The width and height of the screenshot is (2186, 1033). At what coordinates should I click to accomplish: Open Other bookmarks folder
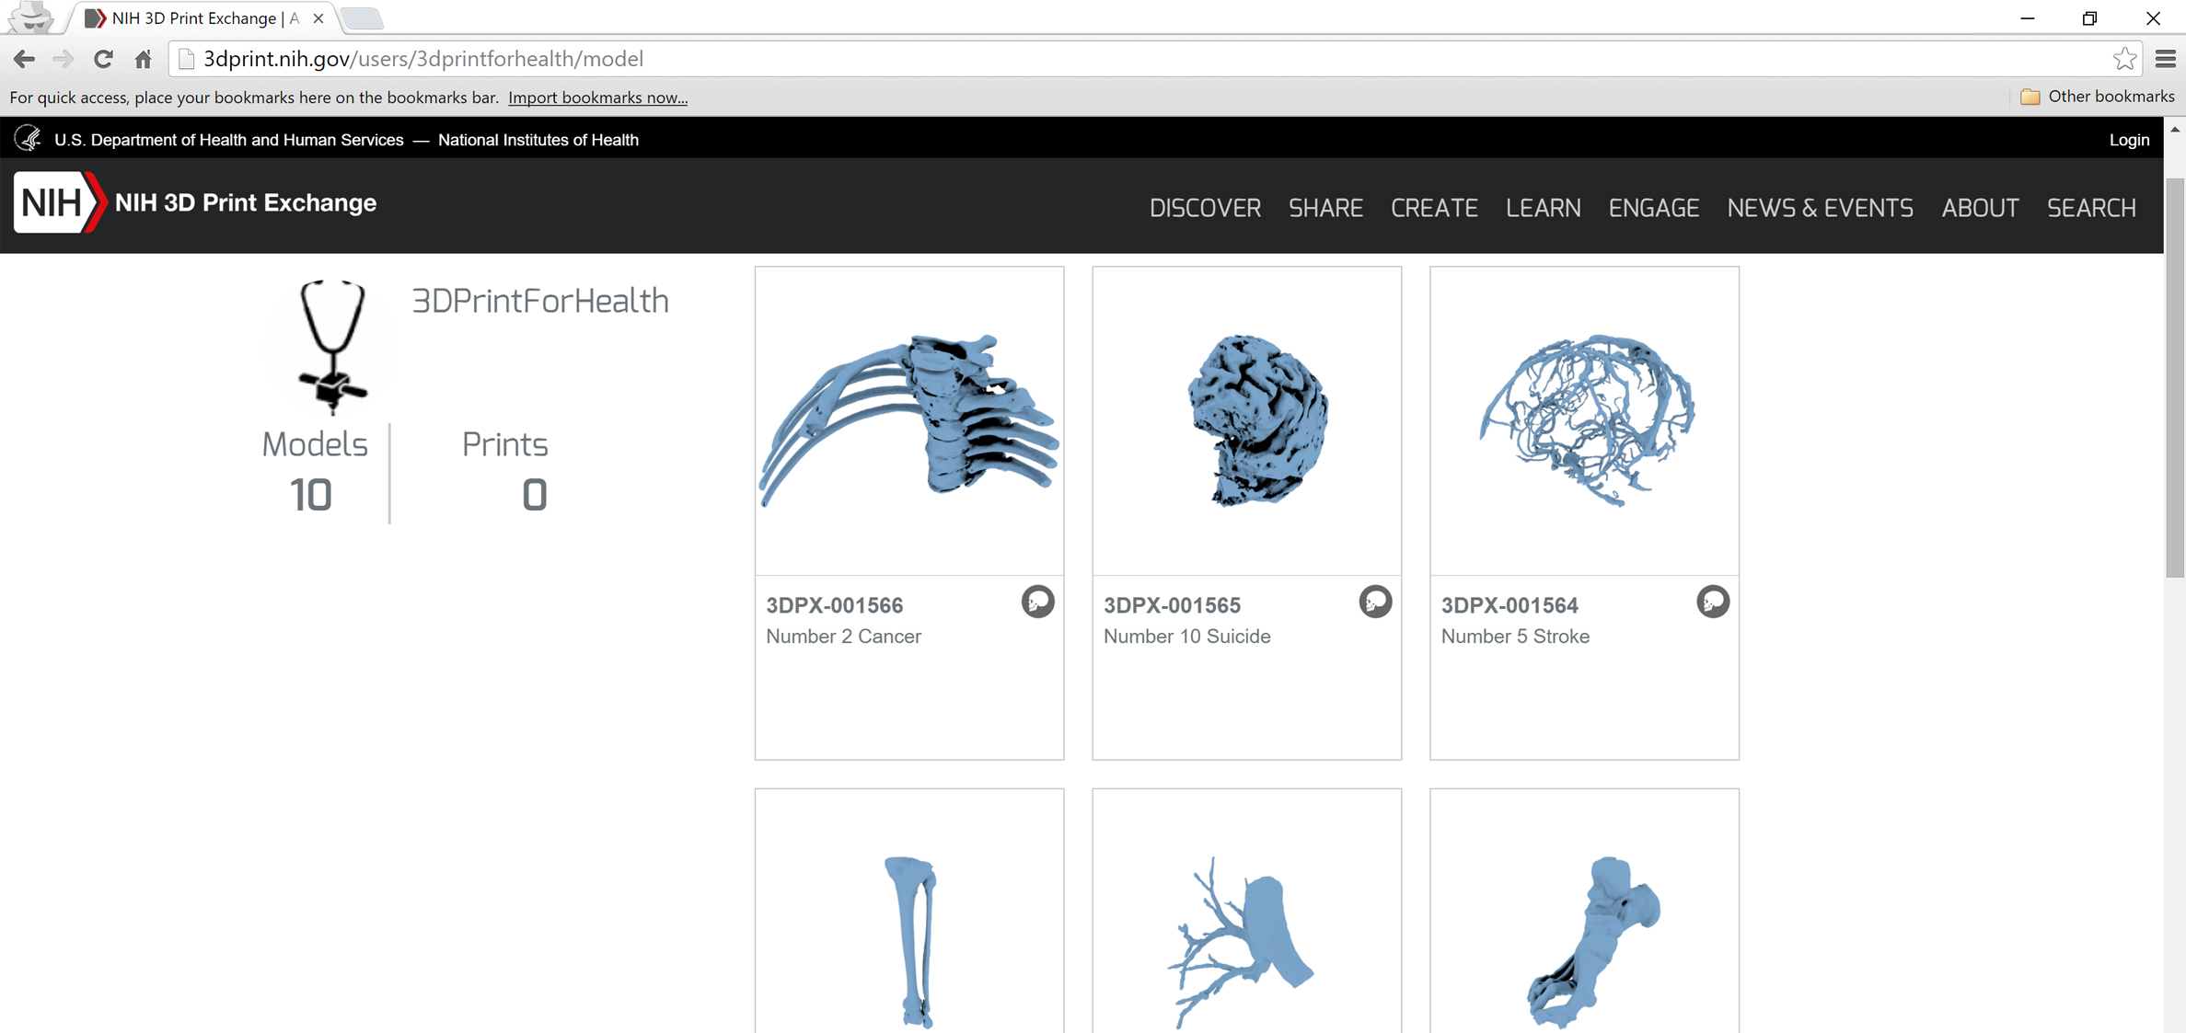[x=2098, y=97]
